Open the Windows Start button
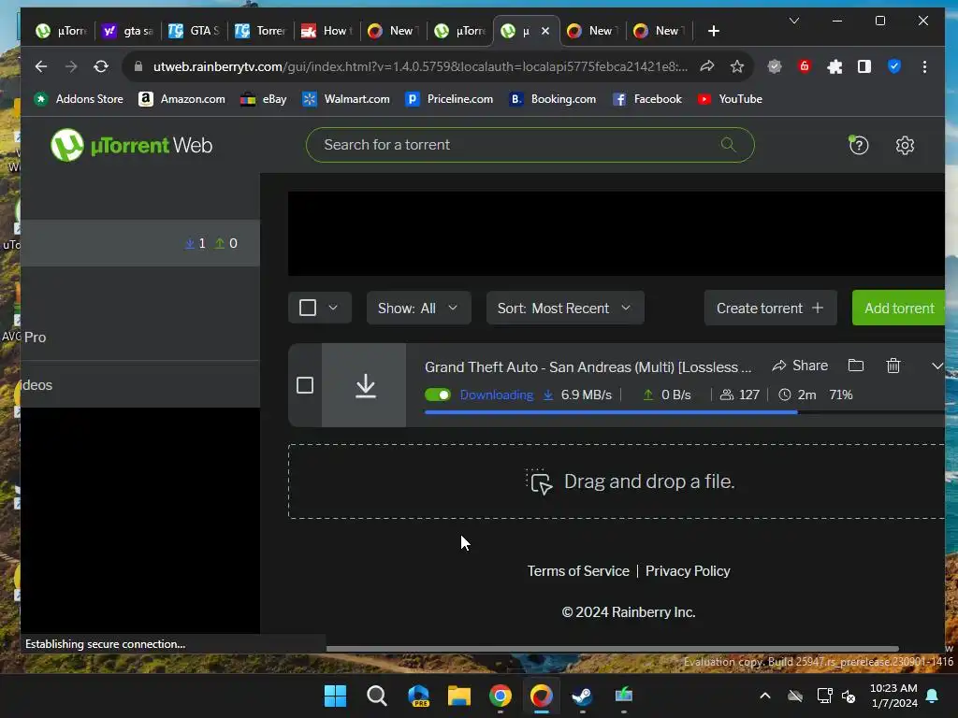Viewport: 958px width, 718px height. point(335,696)
